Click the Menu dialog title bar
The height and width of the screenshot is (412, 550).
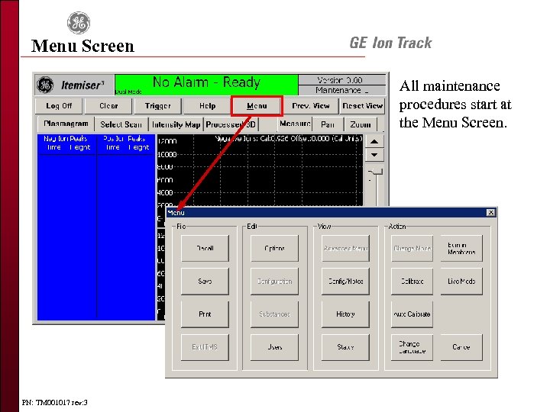point(331,212)
